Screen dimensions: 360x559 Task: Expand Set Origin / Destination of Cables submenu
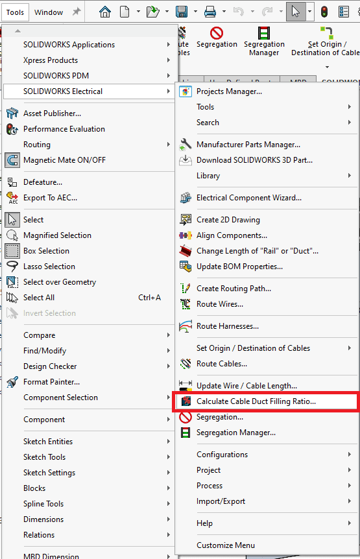tap(267, 348)
